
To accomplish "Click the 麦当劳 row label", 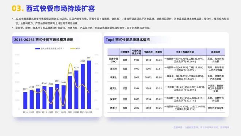I will click(114, 69).
